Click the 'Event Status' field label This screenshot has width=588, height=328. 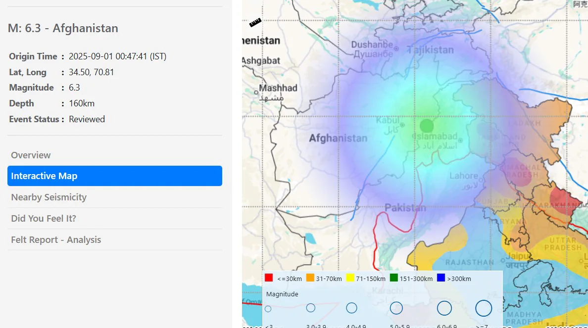click(34, 119)
